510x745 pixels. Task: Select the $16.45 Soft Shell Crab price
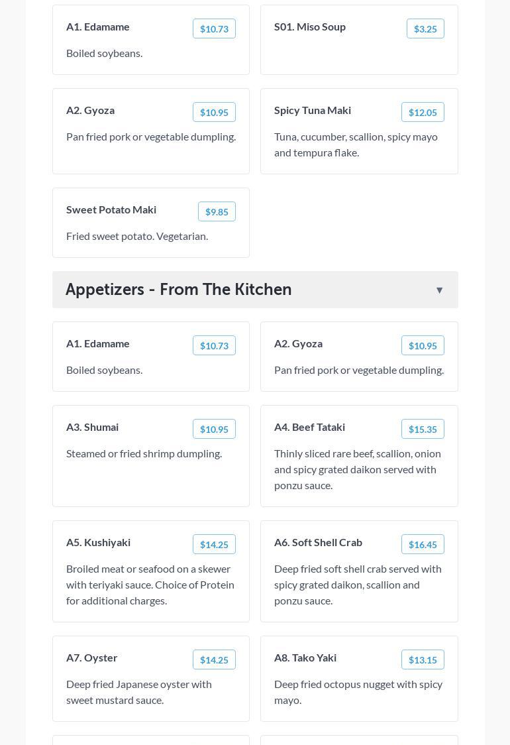(423, 544)
